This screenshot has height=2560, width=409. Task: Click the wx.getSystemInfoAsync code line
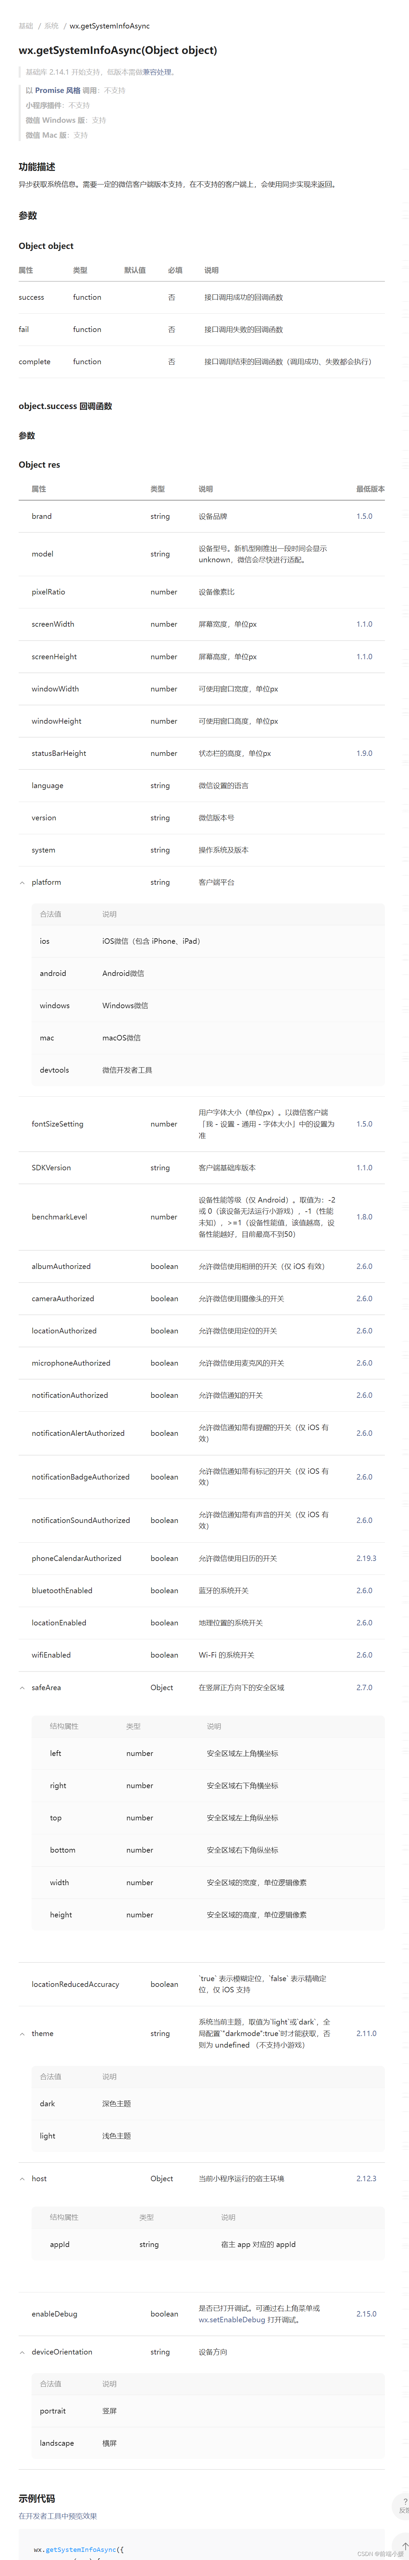click(78, 2550)
